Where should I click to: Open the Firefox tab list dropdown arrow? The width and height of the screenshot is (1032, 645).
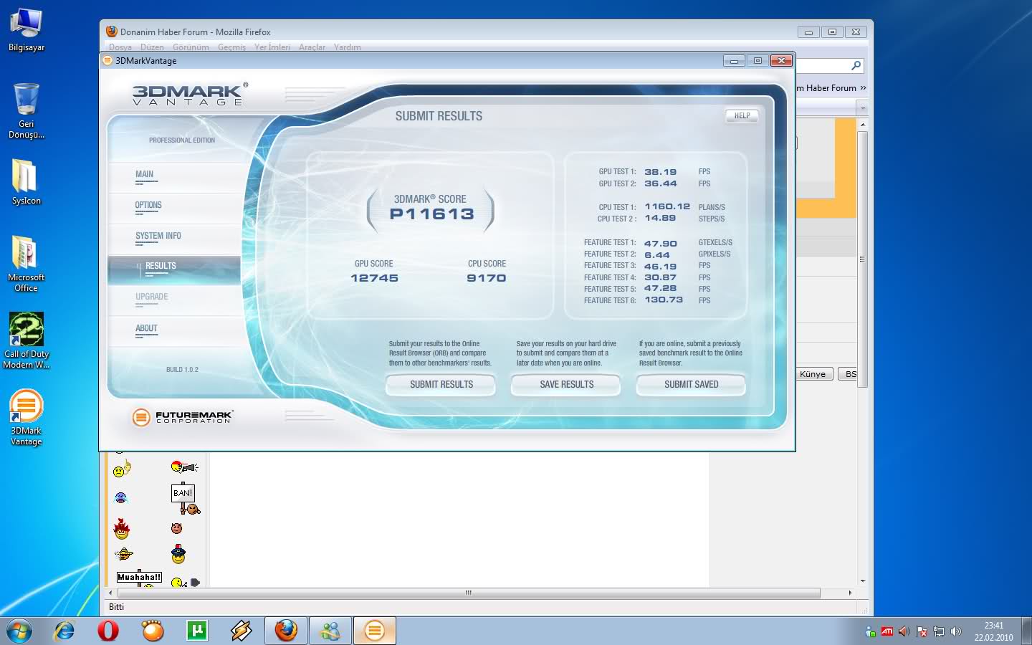[x=862, y=108]
